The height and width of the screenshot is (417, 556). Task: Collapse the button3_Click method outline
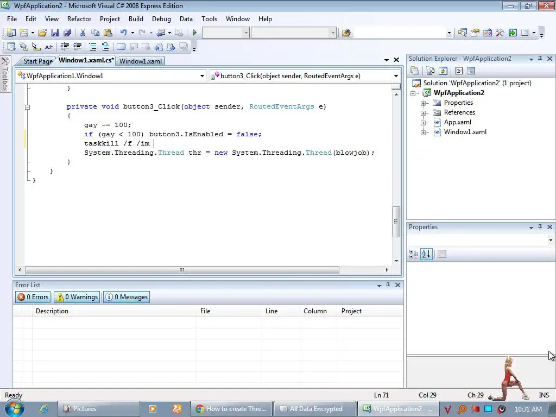(27, 107)
